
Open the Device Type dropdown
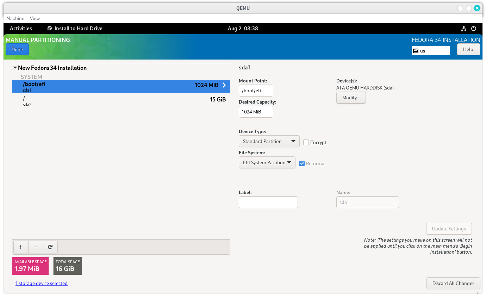coord(269,141)
